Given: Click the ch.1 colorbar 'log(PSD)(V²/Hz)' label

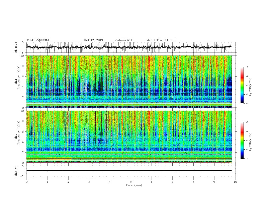Looking at the screenshot, I should (x=251, y=87).
